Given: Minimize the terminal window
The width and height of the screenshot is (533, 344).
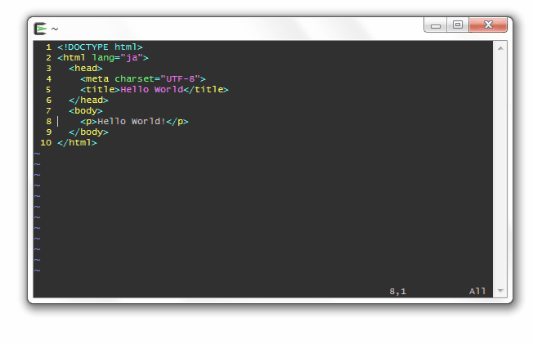Looking at the screenshot, I should coord(436,25).
